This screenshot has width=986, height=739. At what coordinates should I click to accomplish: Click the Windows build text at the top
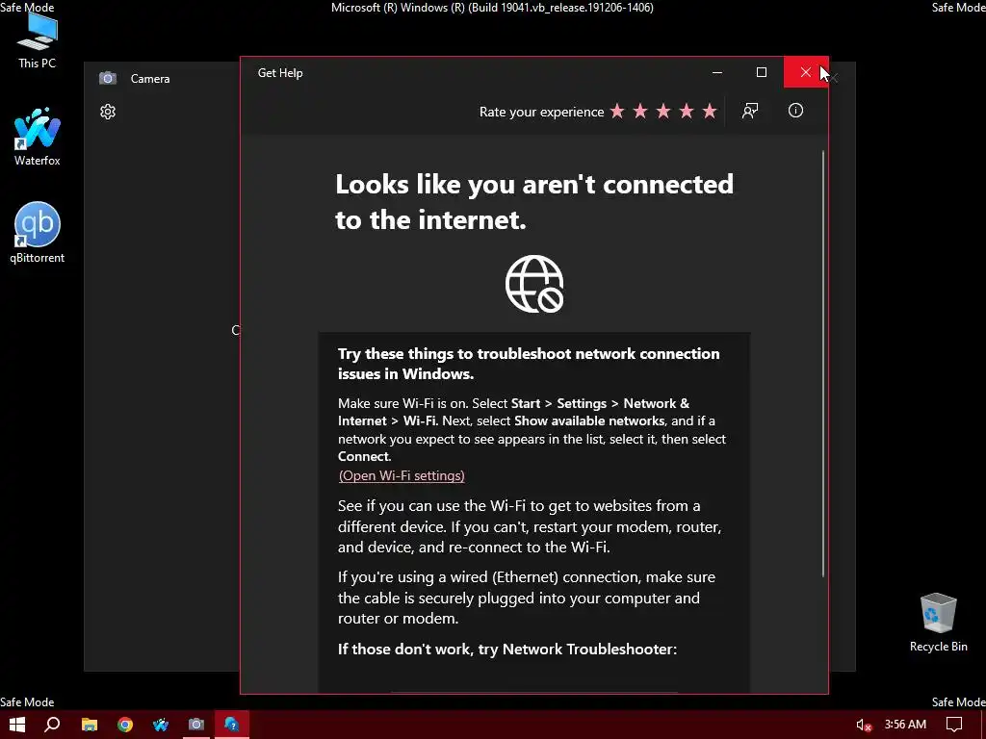click(492, 8)
